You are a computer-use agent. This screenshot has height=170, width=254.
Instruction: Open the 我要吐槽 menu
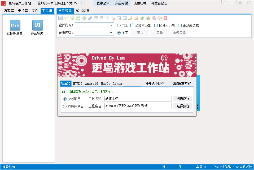(140, 3)
